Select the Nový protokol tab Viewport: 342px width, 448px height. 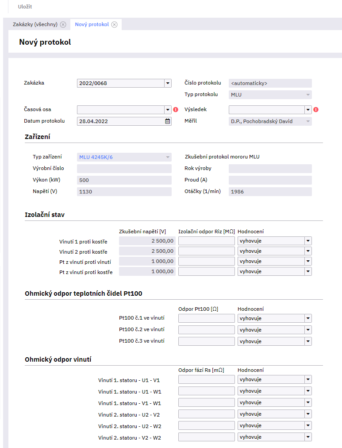coord(92,25)
